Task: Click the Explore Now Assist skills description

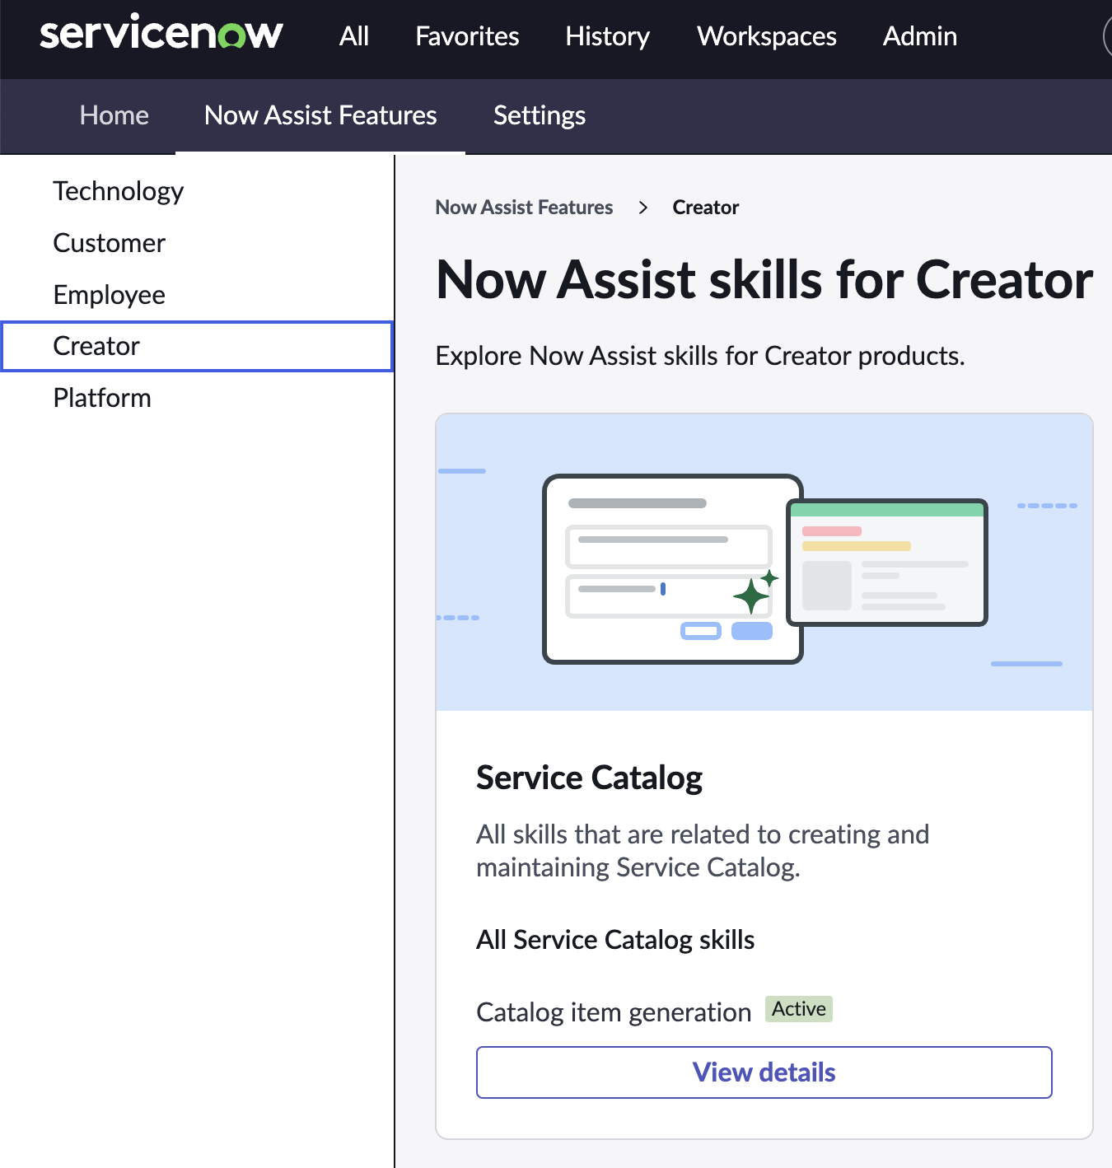Action: point(700,356)
